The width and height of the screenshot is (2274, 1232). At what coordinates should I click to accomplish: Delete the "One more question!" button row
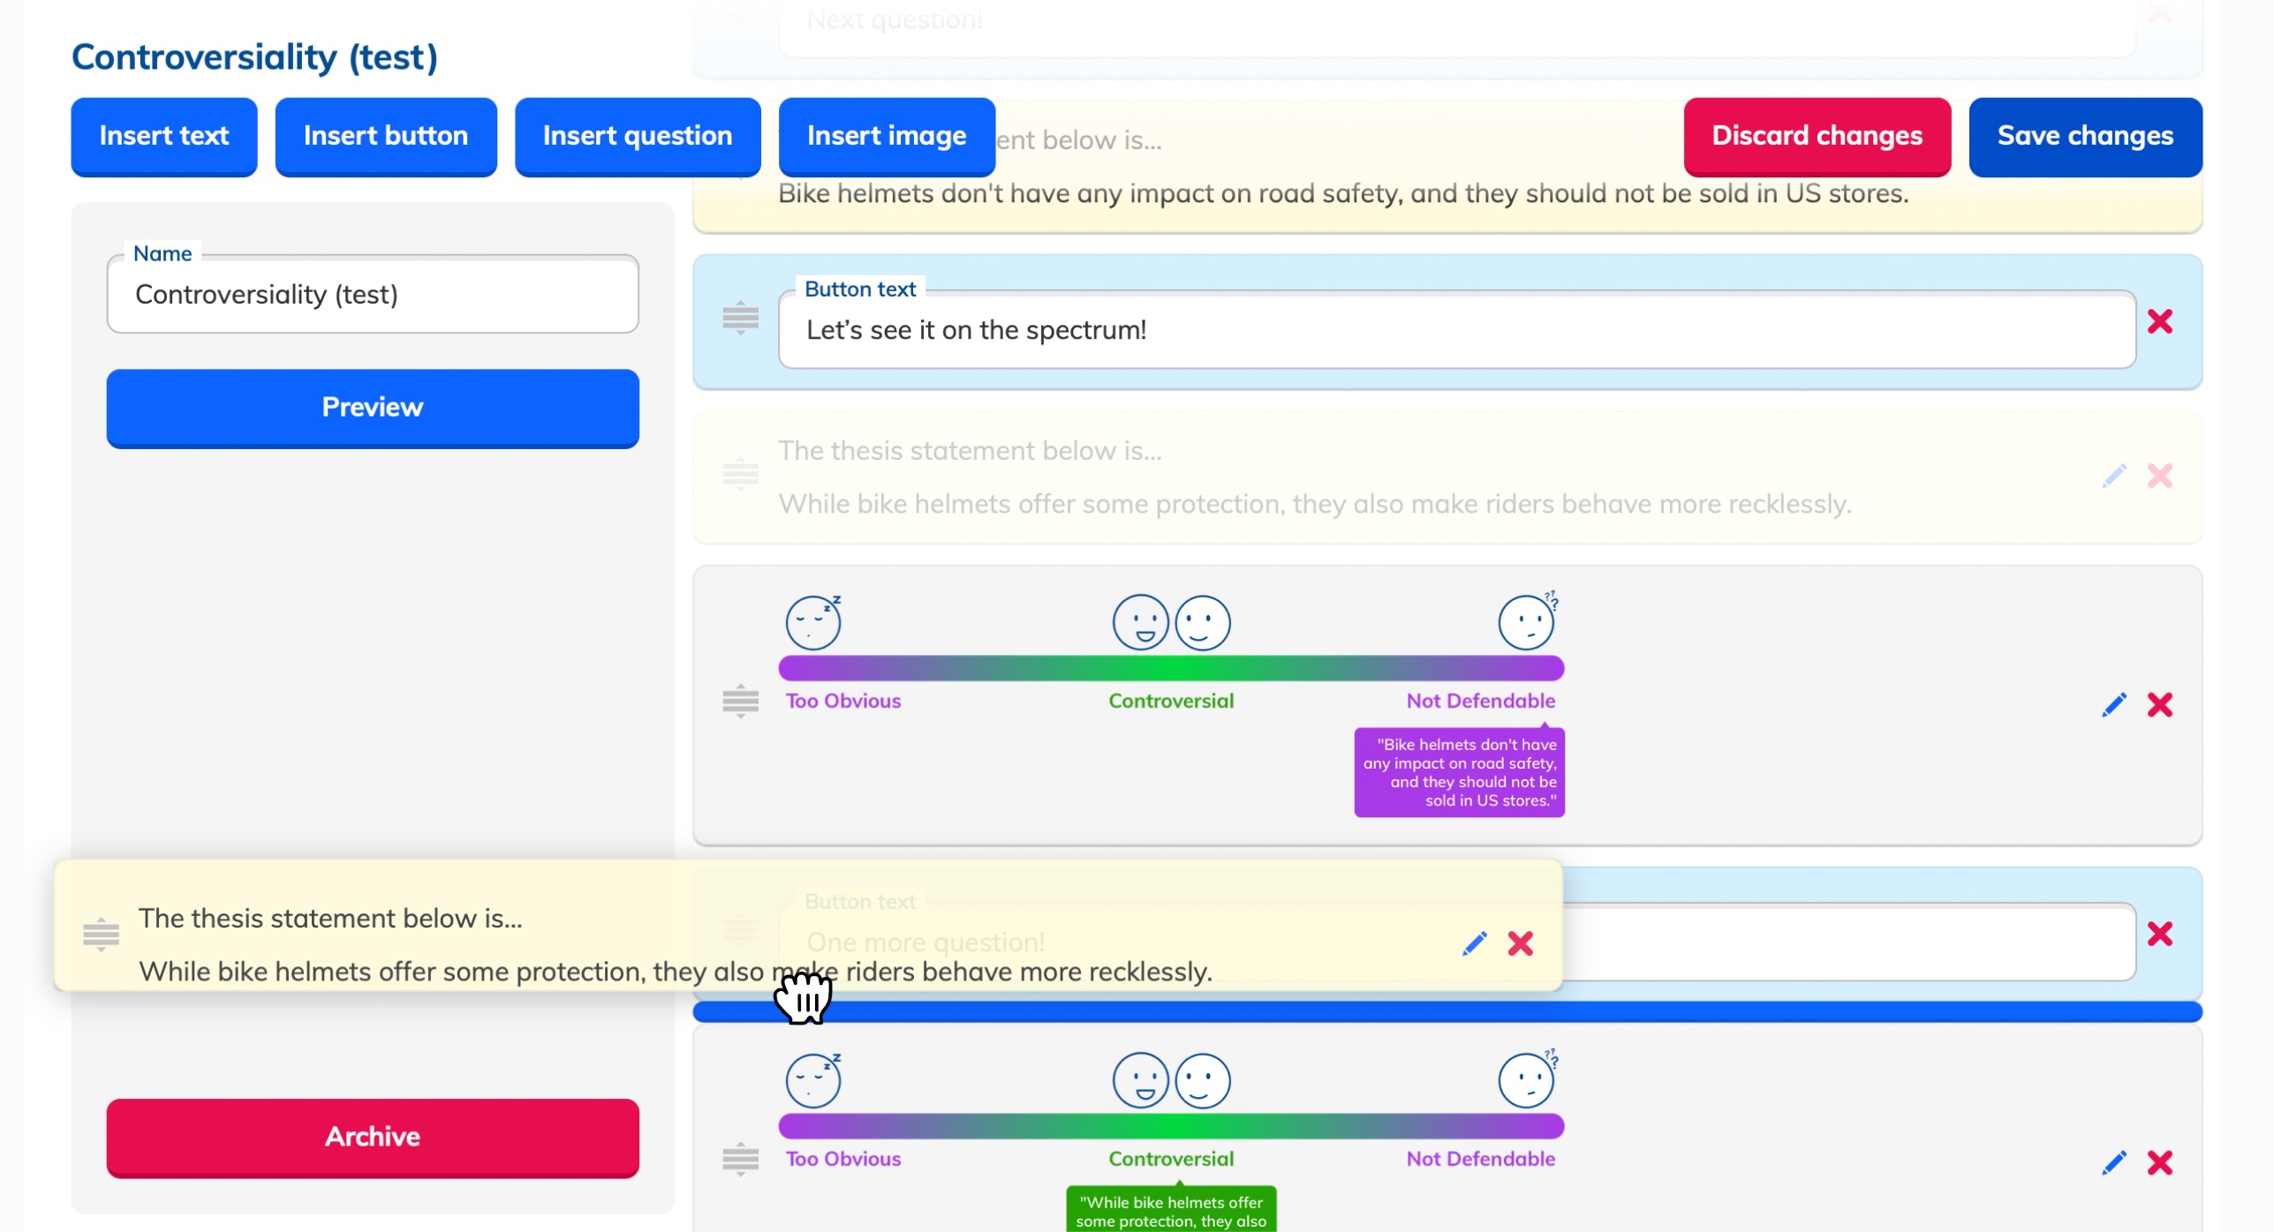2159,934
